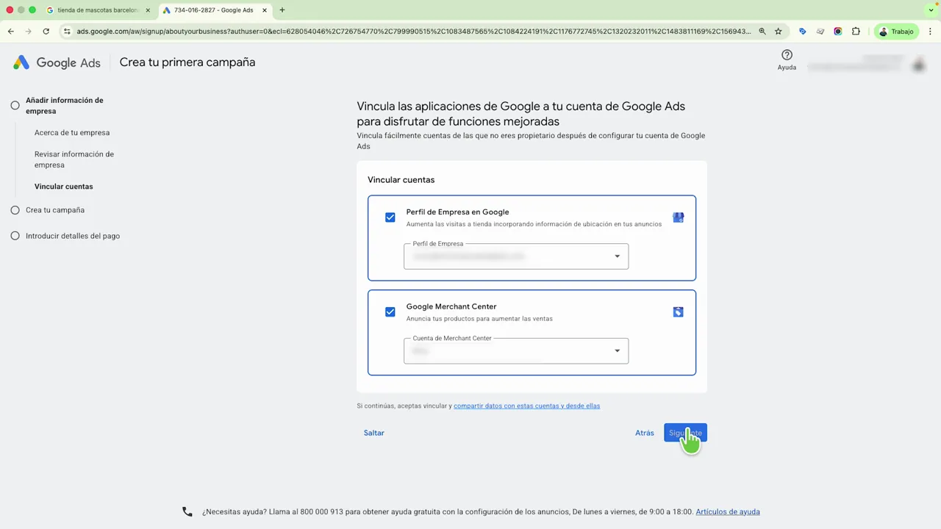
Task: Open the Perfil de Empresa dropdown
Action: (x=516, y=256)
